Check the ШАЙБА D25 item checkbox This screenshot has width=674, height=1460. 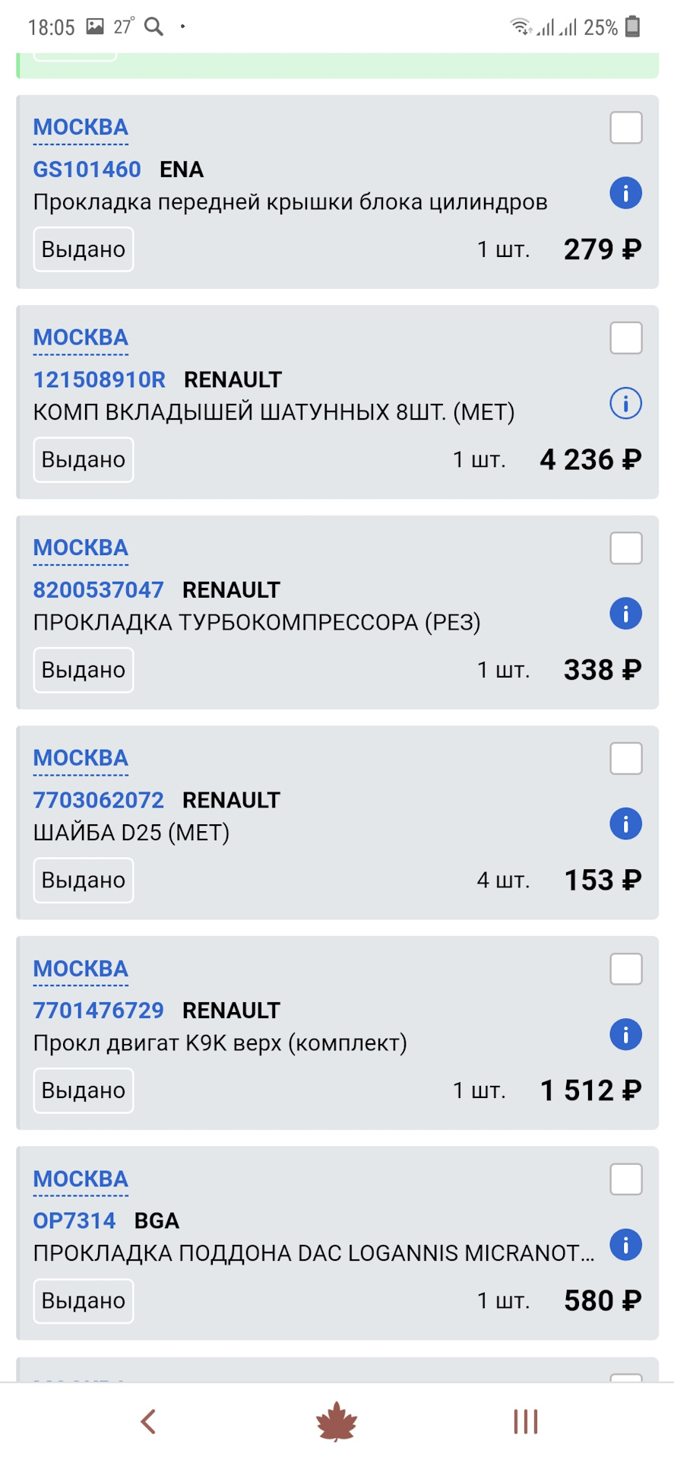click(x=625, y=757)
